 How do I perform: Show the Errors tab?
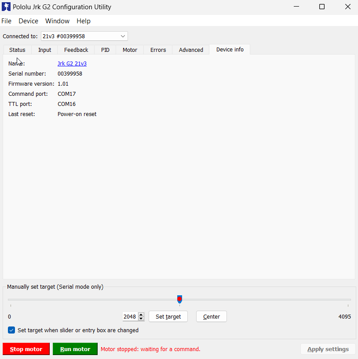click(158, 50)
